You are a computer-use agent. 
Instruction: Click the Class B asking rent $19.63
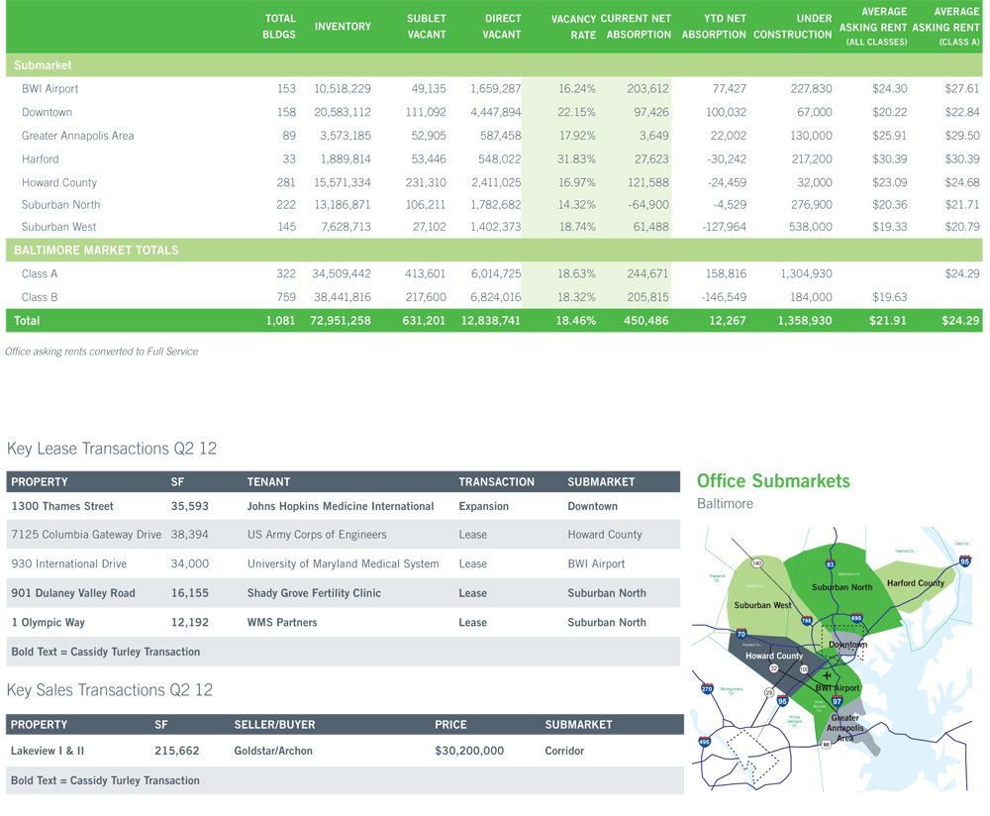[890, 297]
